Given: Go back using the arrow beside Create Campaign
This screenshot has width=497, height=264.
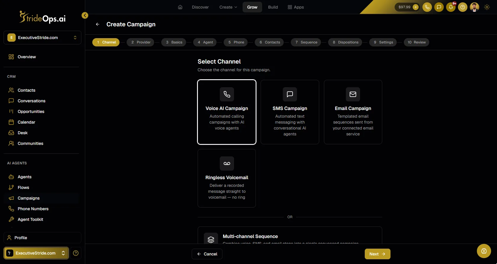Looking at the screenshot, I should [98, 24].
